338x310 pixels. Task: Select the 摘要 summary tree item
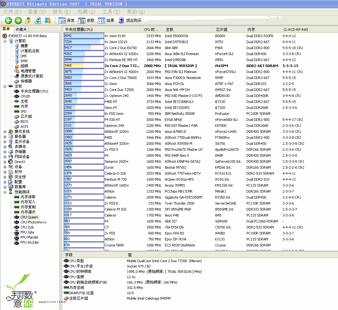click(x=24, y=46)
